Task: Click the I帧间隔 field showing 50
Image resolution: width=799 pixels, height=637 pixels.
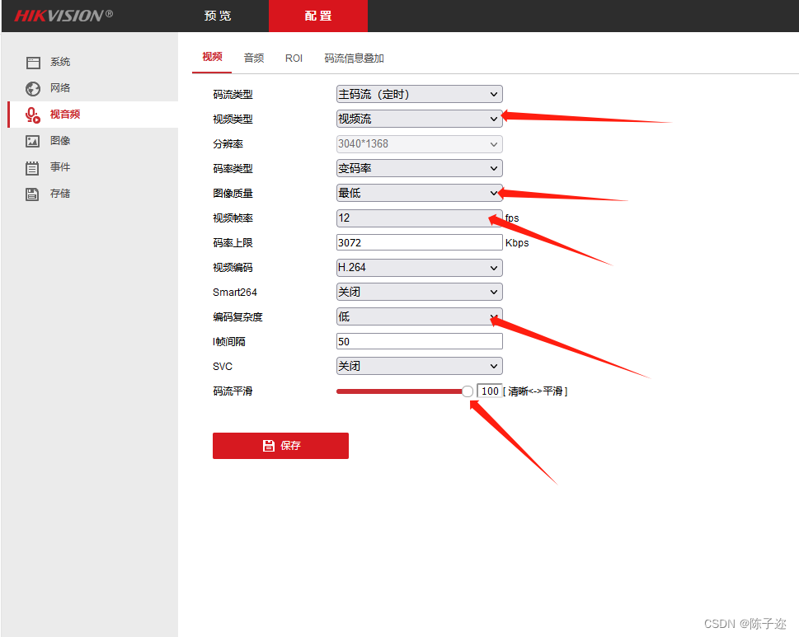Action: [x=420, y=341]
